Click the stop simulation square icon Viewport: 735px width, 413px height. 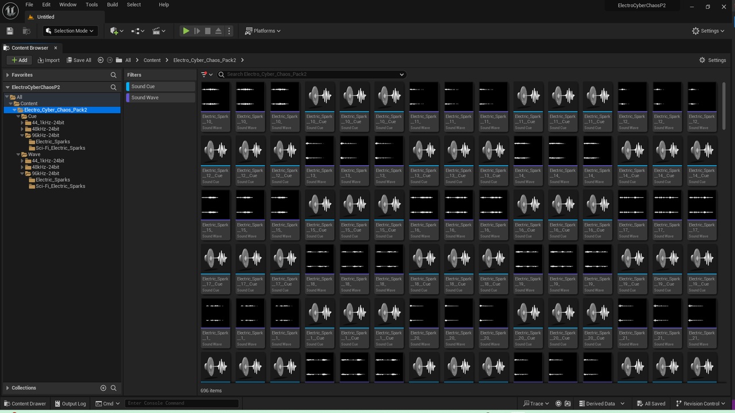click(x=208, y=31)
